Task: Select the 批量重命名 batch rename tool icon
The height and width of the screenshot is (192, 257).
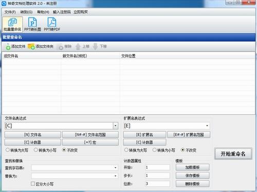Action: click(x=12, y=22)
